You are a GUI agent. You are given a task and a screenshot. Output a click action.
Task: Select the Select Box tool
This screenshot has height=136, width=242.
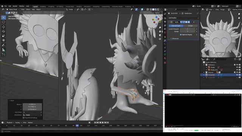[3, 18]
